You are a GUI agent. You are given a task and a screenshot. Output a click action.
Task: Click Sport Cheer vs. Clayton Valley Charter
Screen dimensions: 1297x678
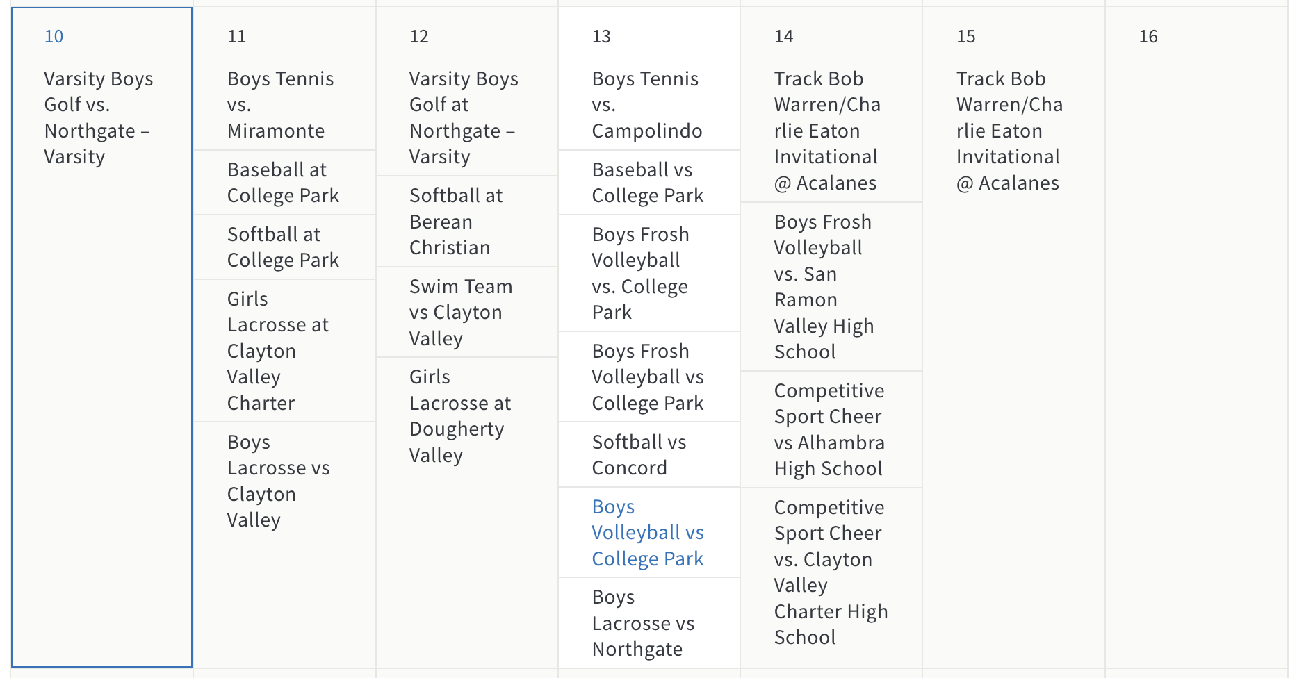point(831,572)
